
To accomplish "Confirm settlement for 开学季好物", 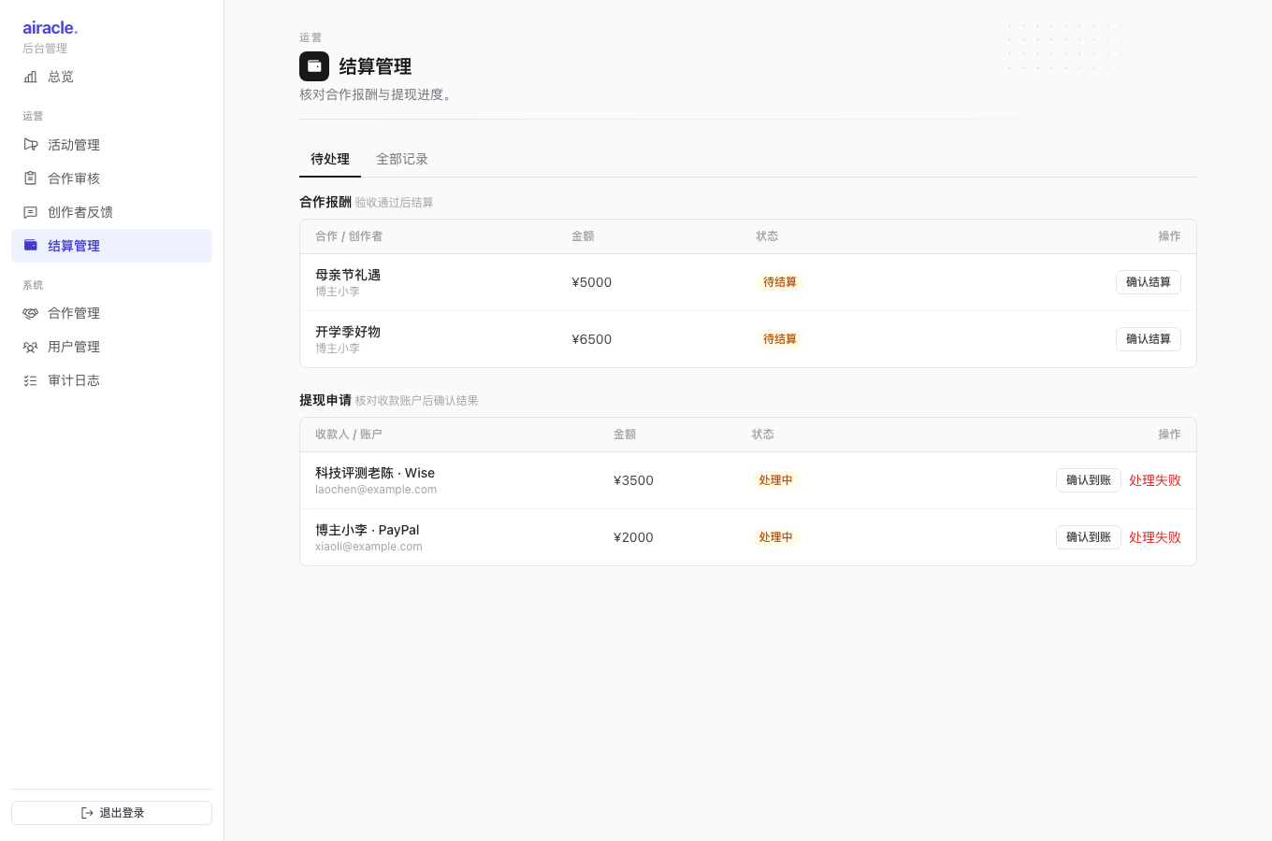I will pos(1149,339).
